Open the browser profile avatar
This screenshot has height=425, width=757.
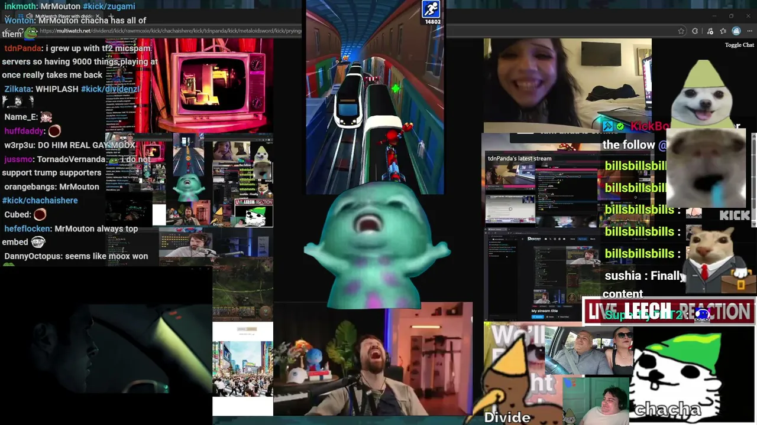click(x=736, y=31)
